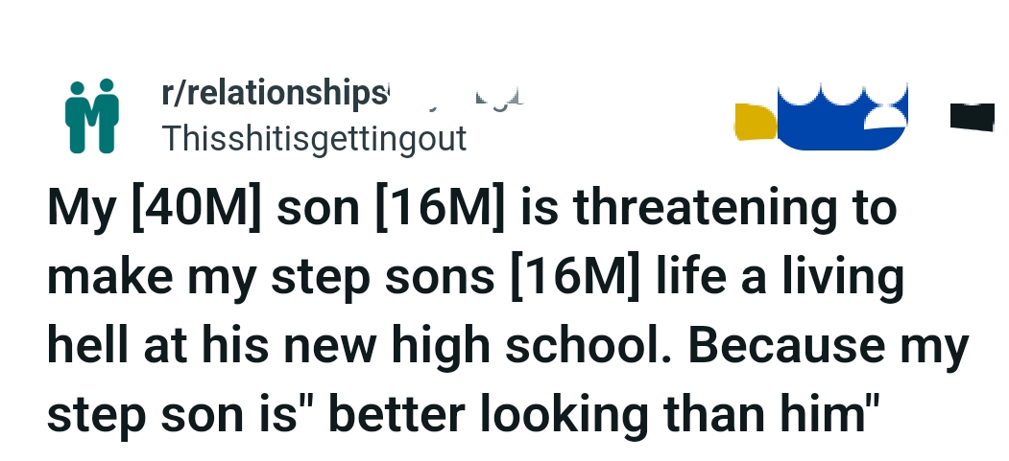
Task: Click the black icon at far right
Action: (972, 116)
